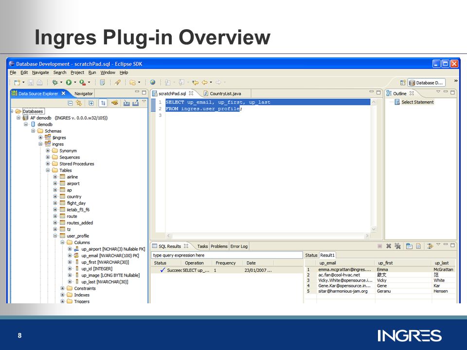Screen dimensions: 467x350
Task: Toggle the hierarchy layout button in Explorer toolbar
Action: 103,103
